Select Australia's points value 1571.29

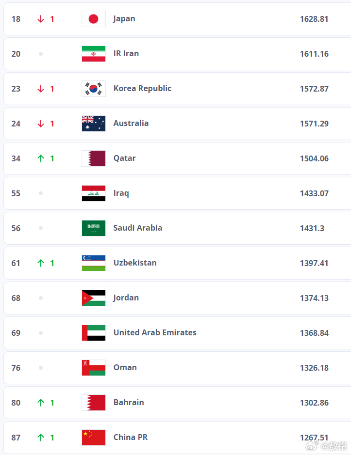click(314, 124)
